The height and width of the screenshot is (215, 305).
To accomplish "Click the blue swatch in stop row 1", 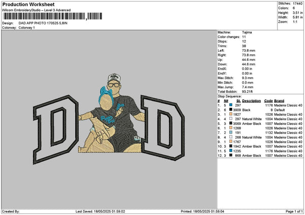I will tap(231, 105).
